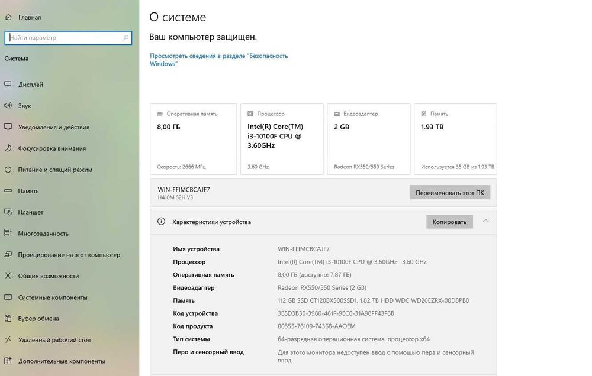Image resolution: width=592 pixels, height=376 pixels.
Task: Select Проецирование на этот компьютер
Action: [69, 255]
